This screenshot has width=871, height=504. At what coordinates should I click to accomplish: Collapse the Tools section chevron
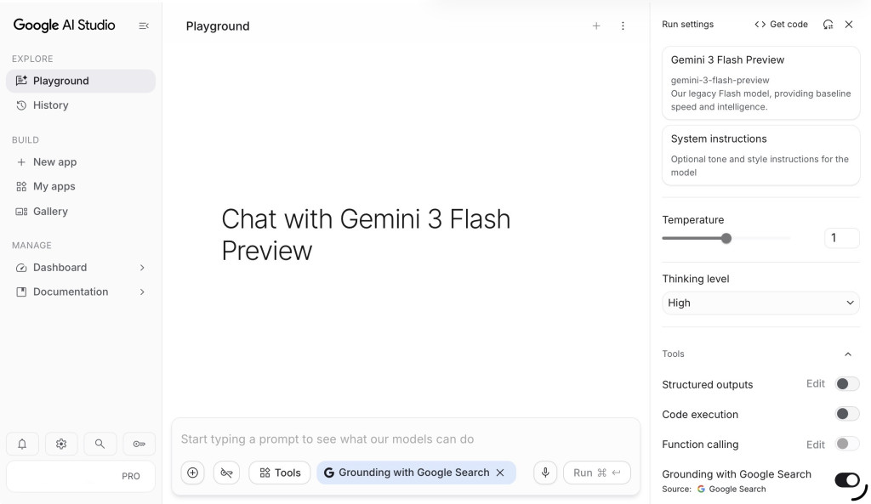pos(848,354)
